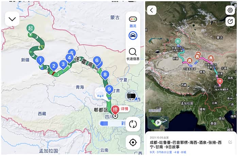Tap the compass icon near 陕西
Screen dimensions: 238x156
131,96
